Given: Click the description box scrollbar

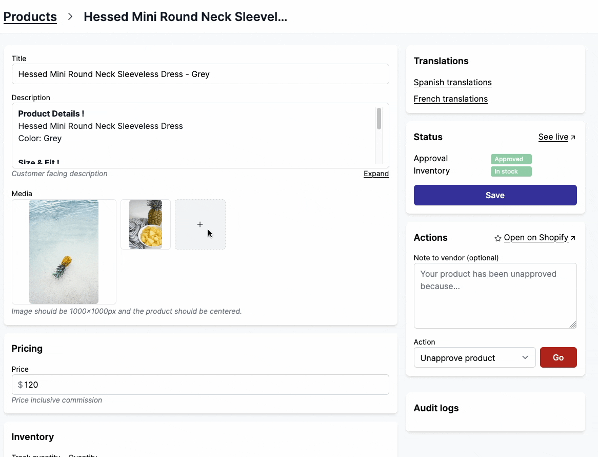Looking at the screenshot, I should [x=379, y=119].
